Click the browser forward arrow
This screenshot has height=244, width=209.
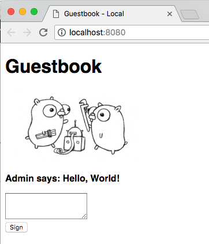(27, 32)
